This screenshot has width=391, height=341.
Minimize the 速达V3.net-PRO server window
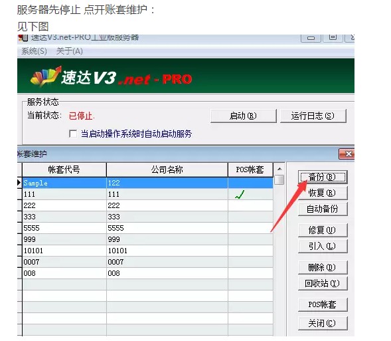point(311,38)
